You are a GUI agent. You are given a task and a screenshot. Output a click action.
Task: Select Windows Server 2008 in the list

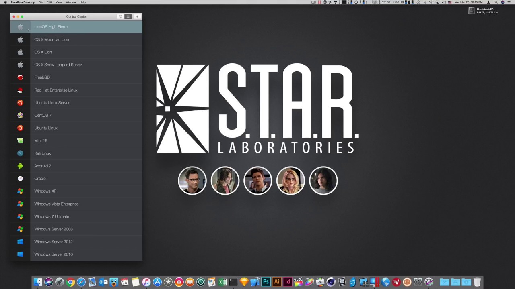click(x=76, y=229)
